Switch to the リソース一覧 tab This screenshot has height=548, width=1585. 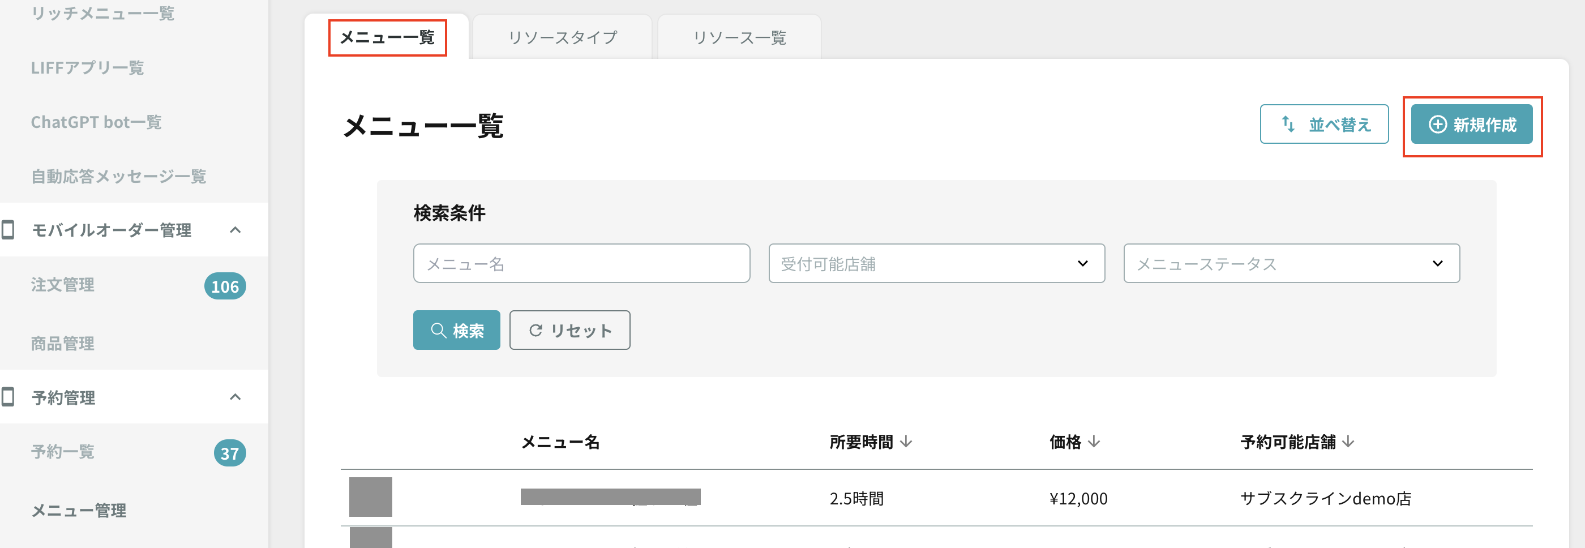pos(740,37)
